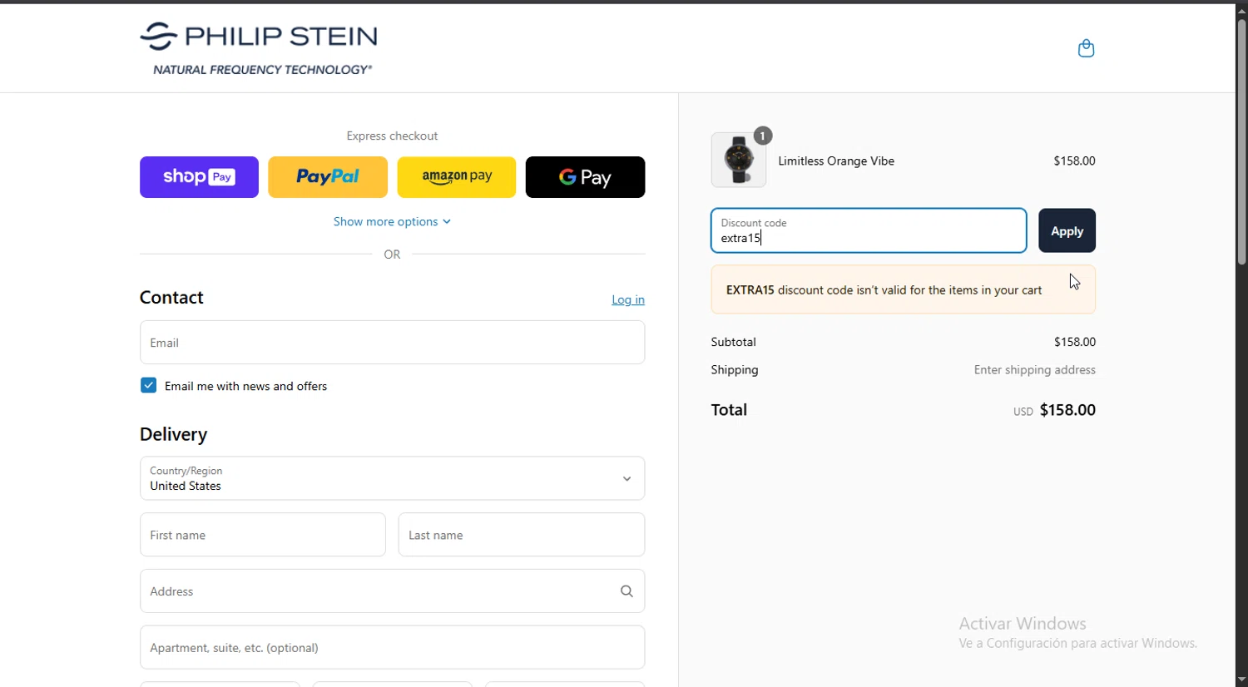Click the Log in link
This screenshot has height=687, width=1248.
point(628,299)
